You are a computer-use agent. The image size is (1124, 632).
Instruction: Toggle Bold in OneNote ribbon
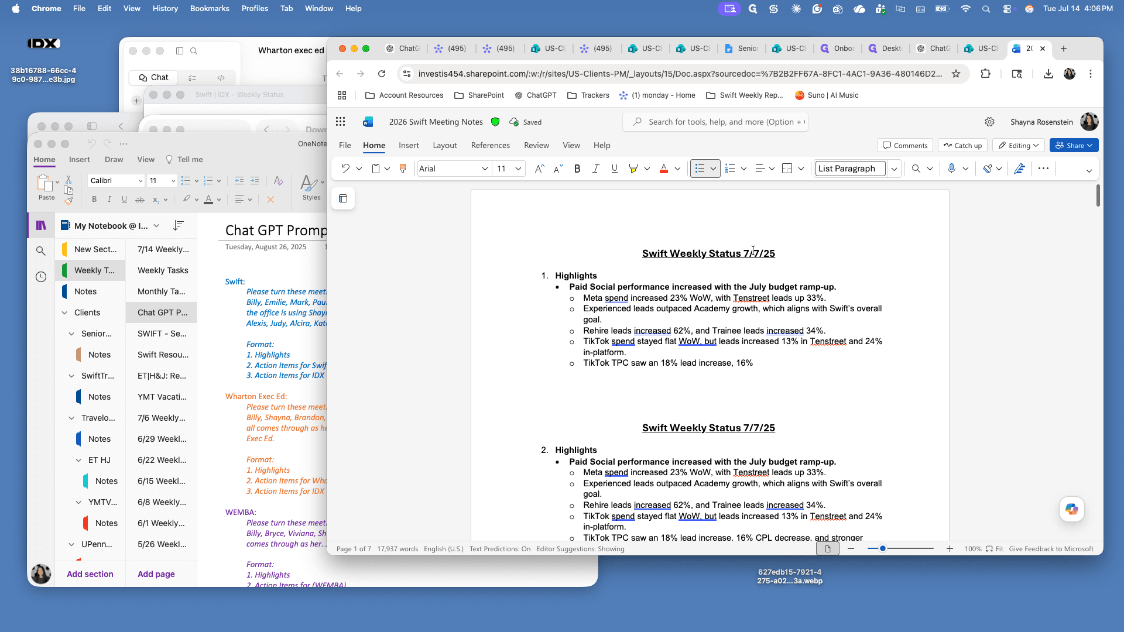pos(94,200)
